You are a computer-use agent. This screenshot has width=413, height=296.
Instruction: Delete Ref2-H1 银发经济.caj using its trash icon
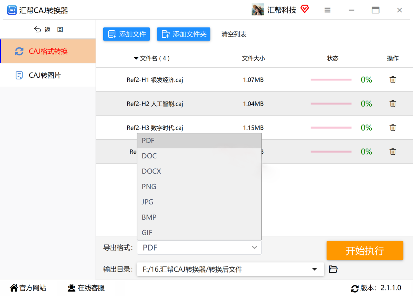pos(393,79)
